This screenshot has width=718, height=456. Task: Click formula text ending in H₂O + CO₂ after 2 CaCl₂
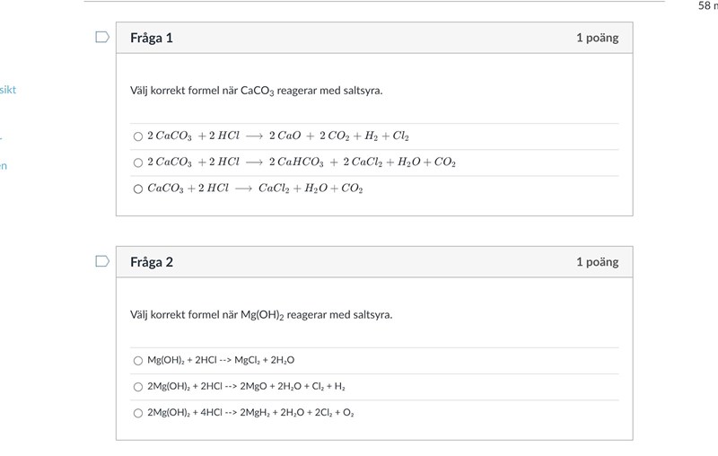[x=302, y=162]
